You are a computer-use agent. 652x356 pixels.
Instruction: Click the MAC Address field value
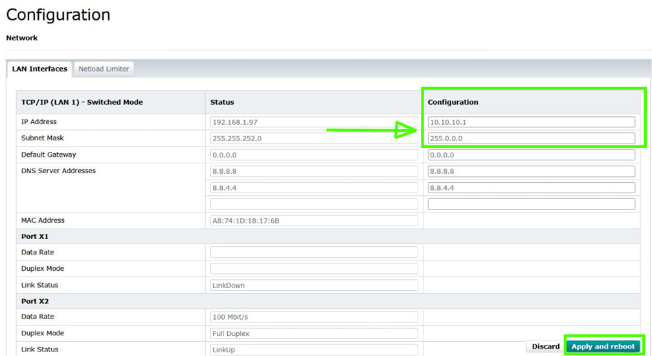(x=314, y=220)
